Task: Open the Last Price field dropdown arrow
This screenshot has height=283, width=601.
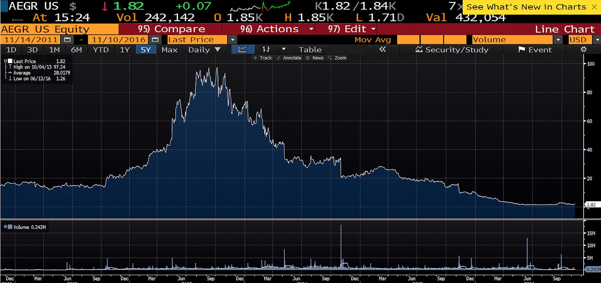Action: click(x=232, y=40)
